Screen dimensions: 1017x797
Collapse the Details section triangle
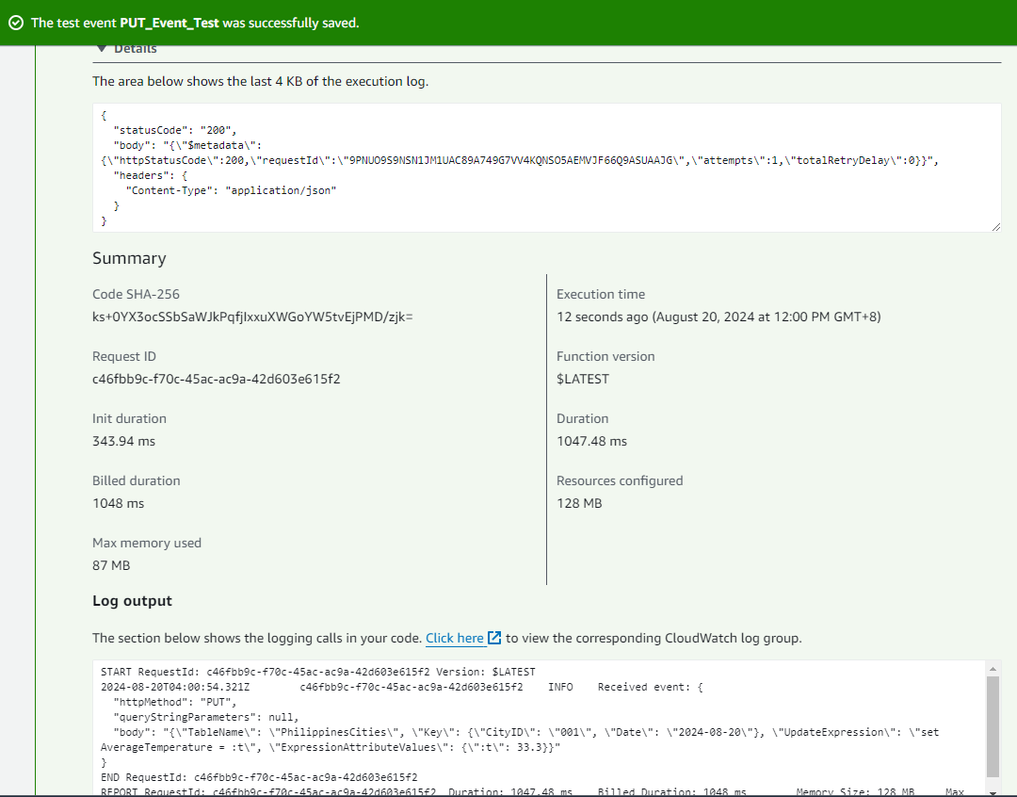[x=102, y=48]
